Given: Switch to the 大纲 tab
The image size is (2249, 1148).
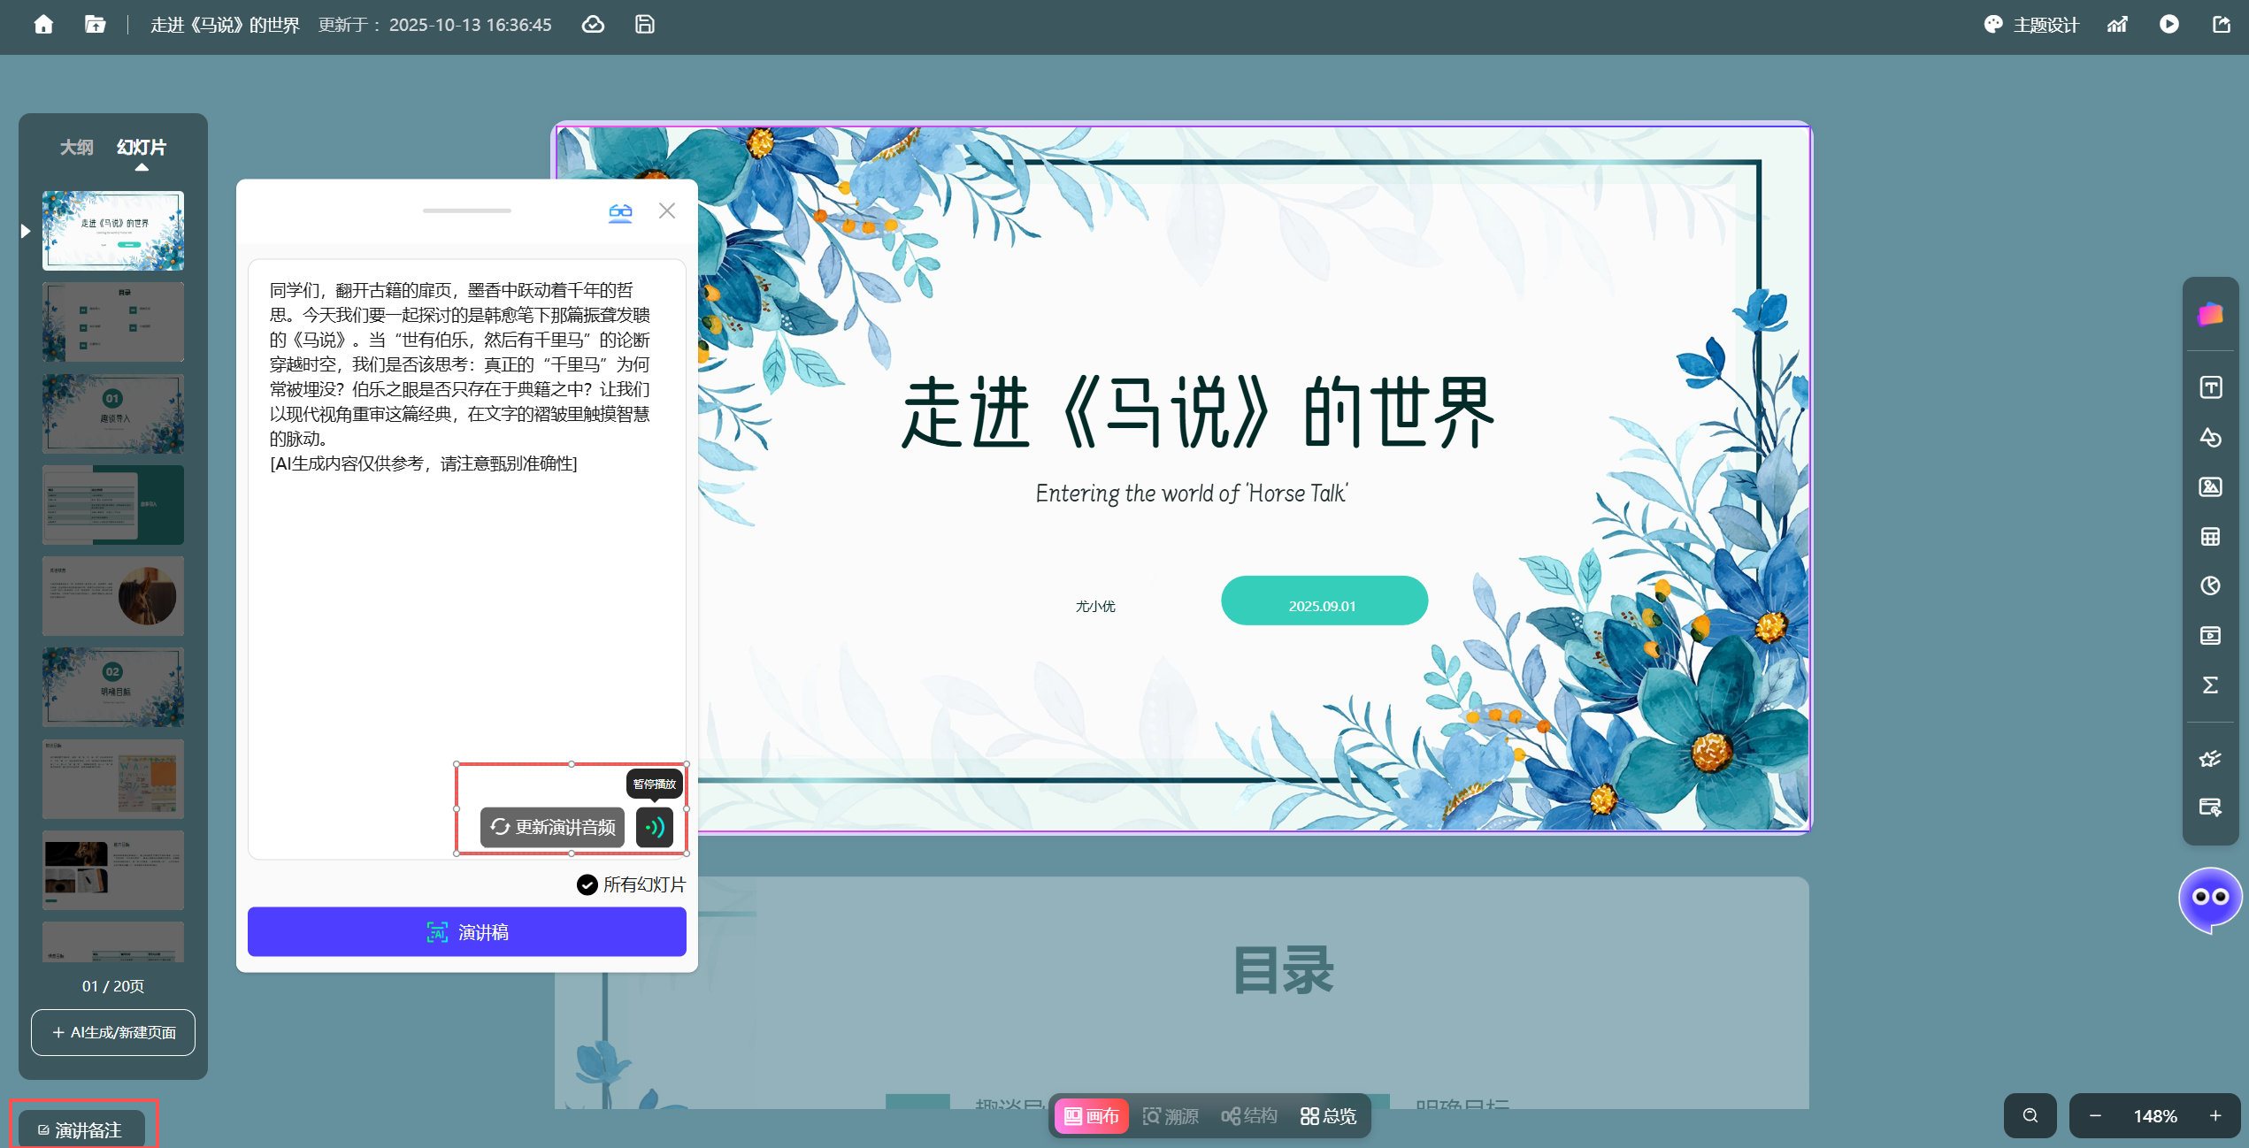Looking at the screenshot, I should [x=75, y=147].
